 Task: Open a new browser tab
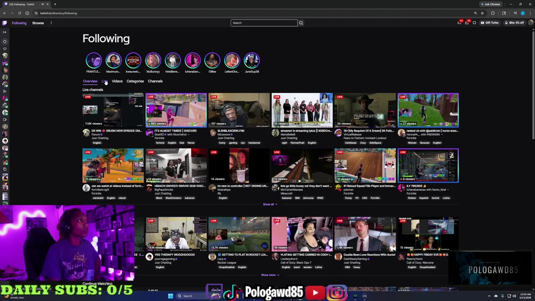55,4
